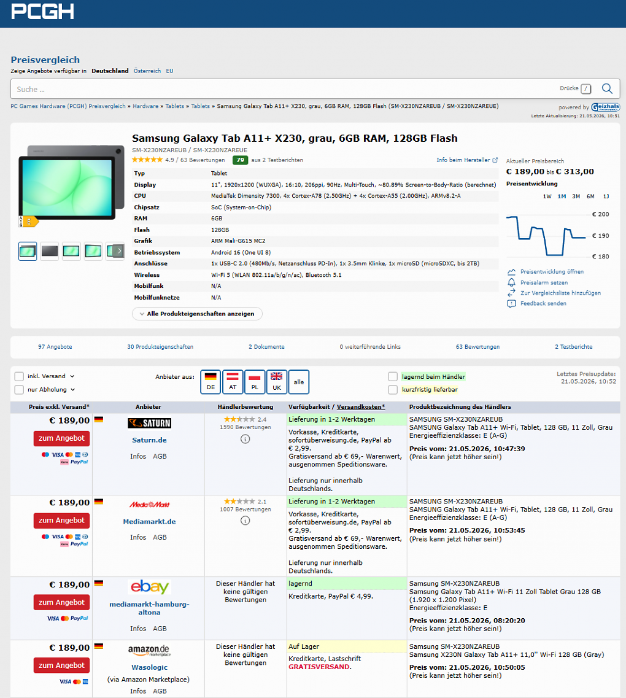Click the Feedback speech bubble icon
This screenshot has height=698, width=626.
(x=512, y=304)
